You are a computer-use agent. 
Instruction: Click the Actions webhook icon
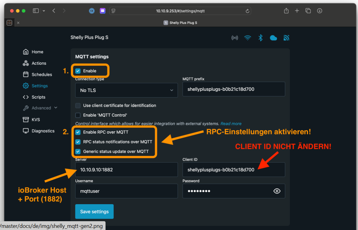point(26,63)
